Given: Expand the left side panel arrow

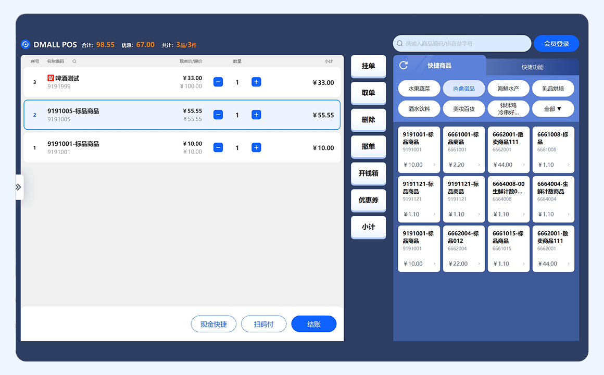Looking at the screenshot, I should pyautogui.click(x=19, y=187).
